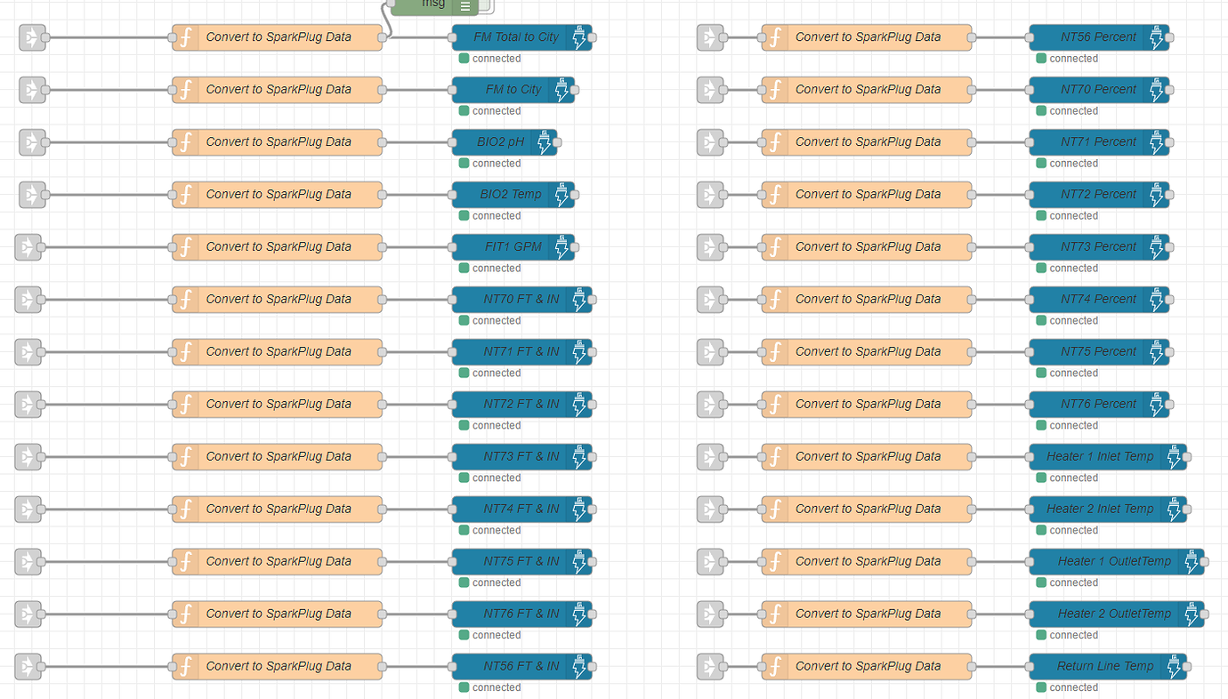This screenshot has width=1228, height=699.
Task: Select the link-in node on the Heater 2 OutletTemp row
Action: click(710, 615)
